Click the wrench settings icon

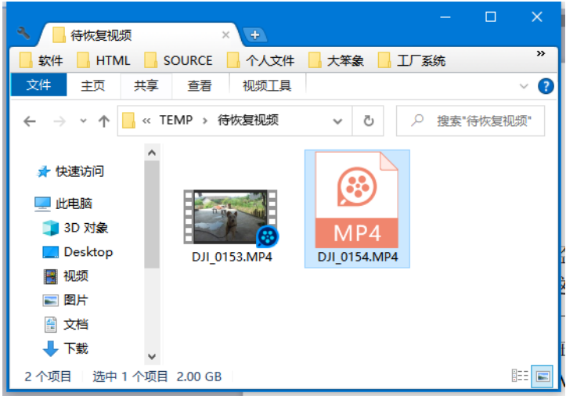pos(23,34)
